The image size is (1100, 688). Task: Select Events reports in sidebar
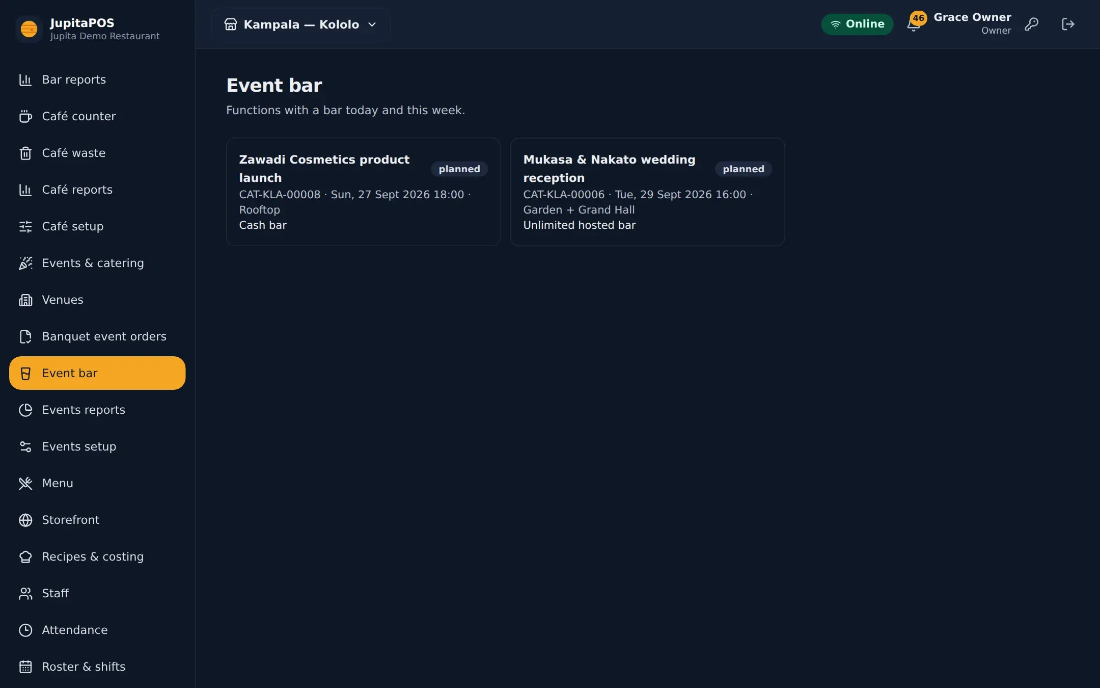[97, 410]
